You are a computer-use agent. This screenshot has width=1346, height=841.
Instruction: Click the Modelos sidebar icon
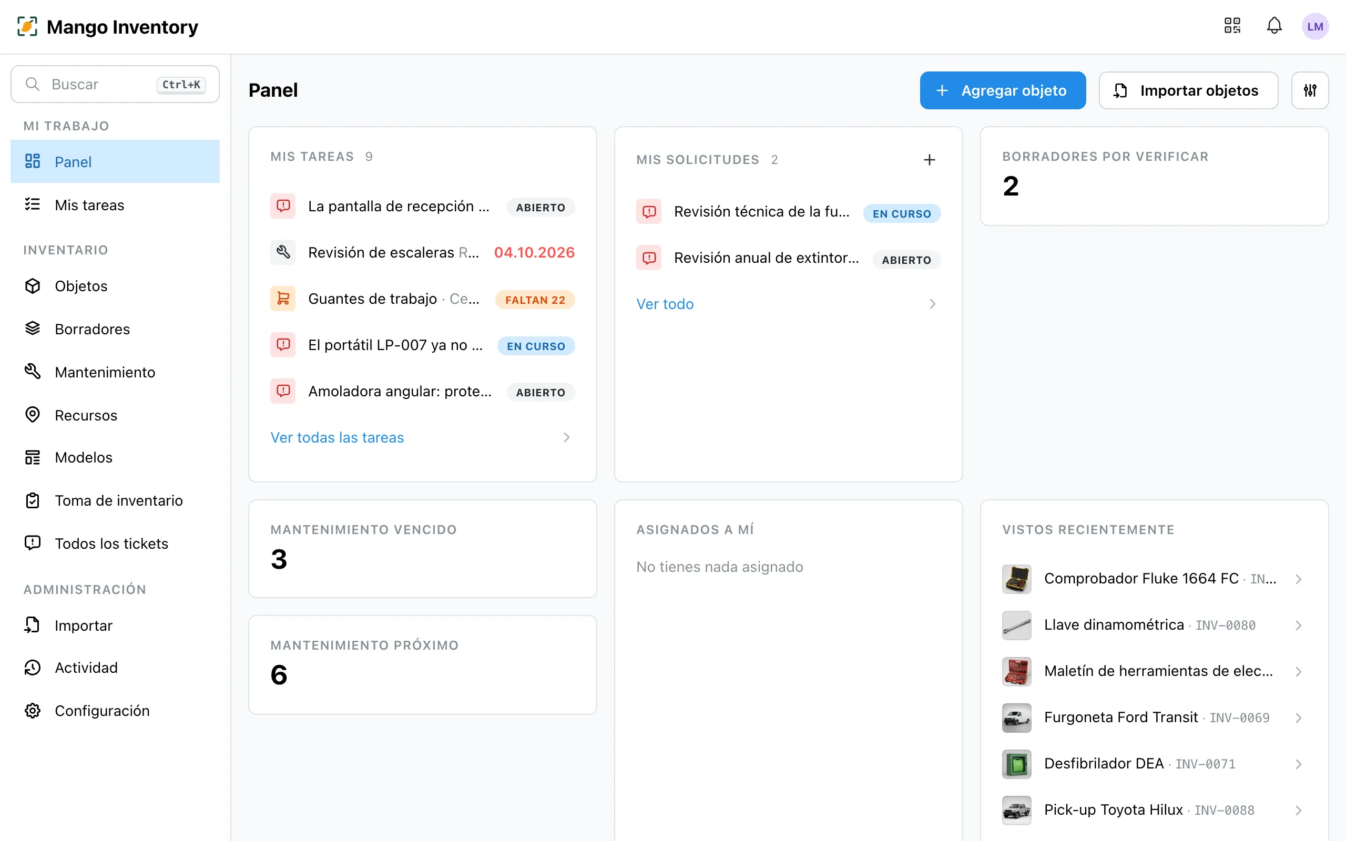(33, 457)
